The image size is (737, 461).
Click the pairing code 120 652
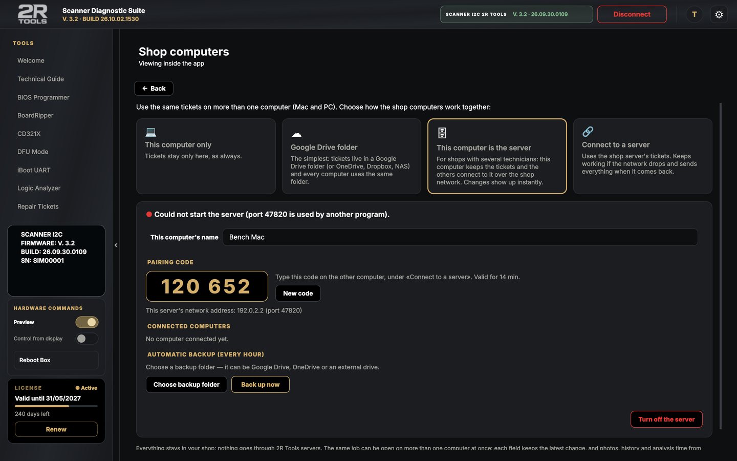pos(207,286)
